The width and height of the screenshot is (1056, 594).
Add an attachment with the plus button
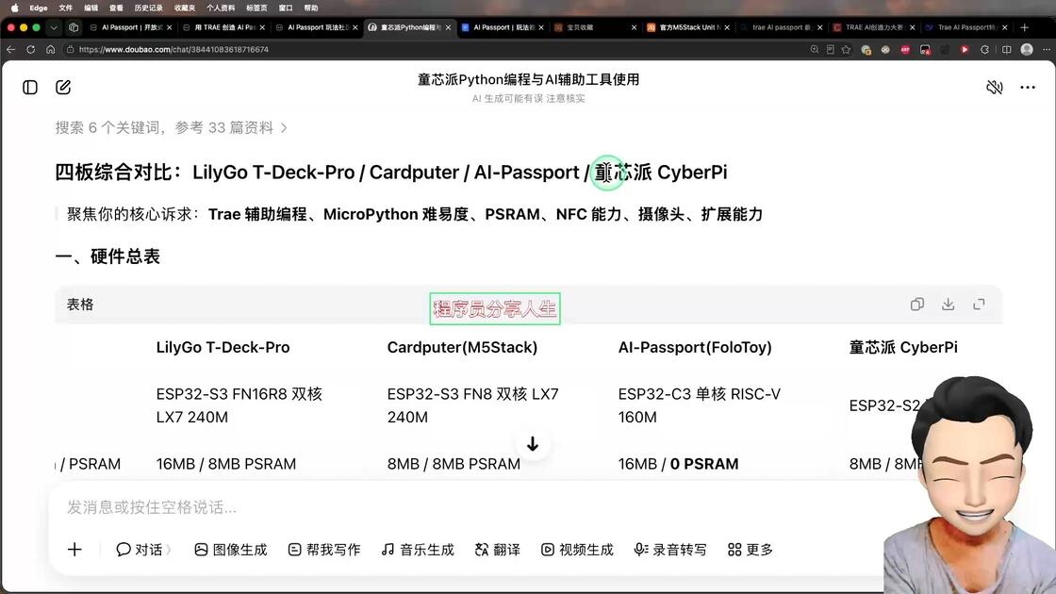[x=74, y=550]
